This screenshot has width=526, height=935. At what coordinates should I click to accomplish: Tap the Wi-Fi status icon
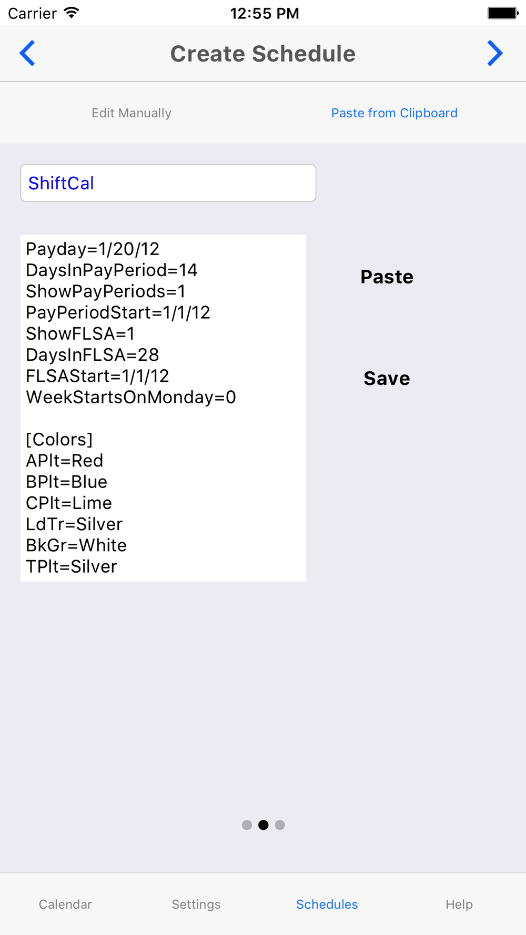71,13
